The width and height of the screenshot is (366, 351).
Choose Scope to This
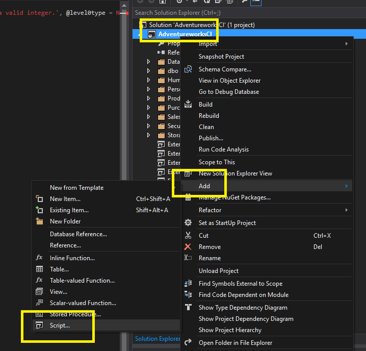pyautogui.click(x=217, y=162)
